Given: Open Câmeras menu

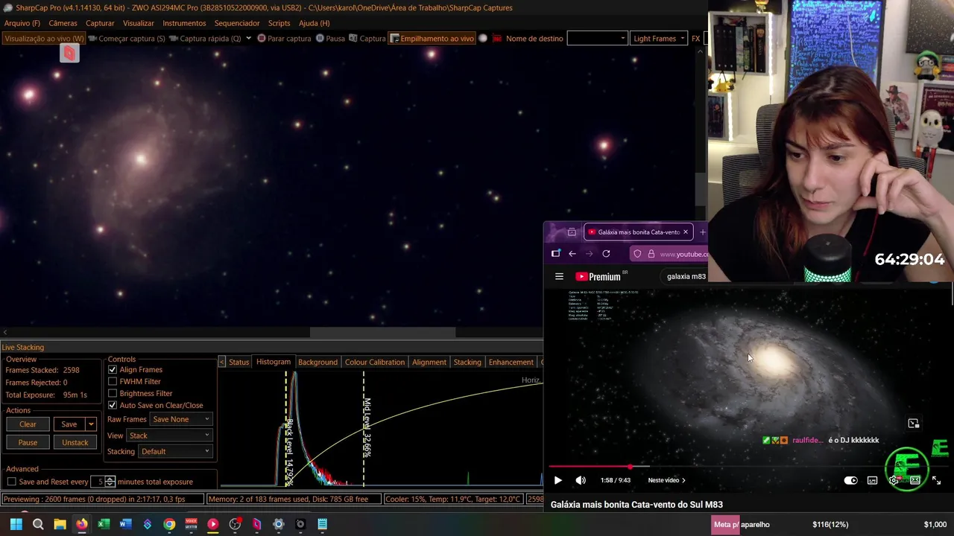Looking at the screenshot, I should coord(63,23).
